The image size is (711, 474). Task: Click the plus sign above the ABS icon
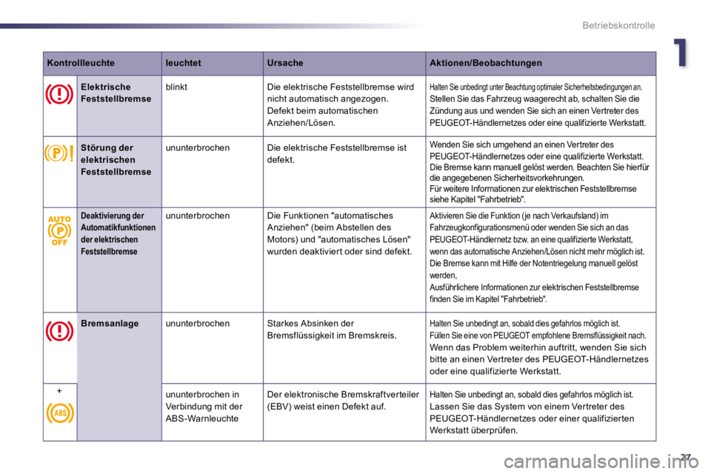(x=59, y=391)
